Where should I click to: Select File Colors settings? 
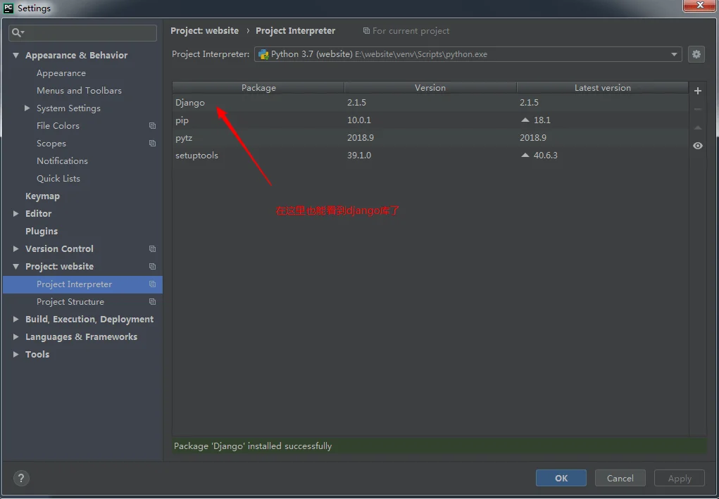pos(58,125)
